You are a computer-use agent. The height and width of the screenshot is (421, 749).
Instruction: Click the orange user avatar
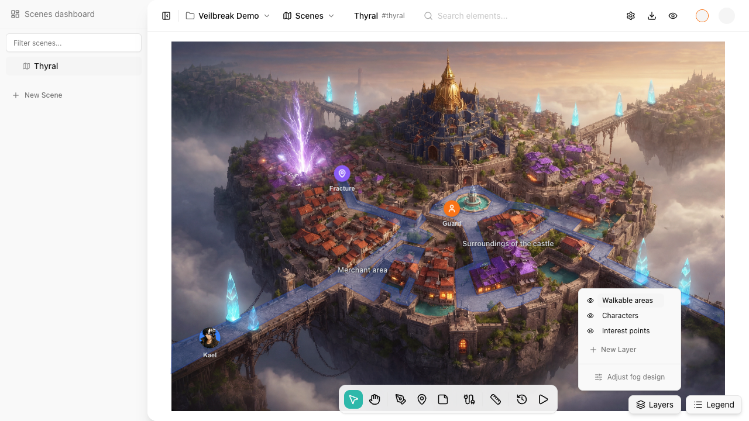pos(702,16)
